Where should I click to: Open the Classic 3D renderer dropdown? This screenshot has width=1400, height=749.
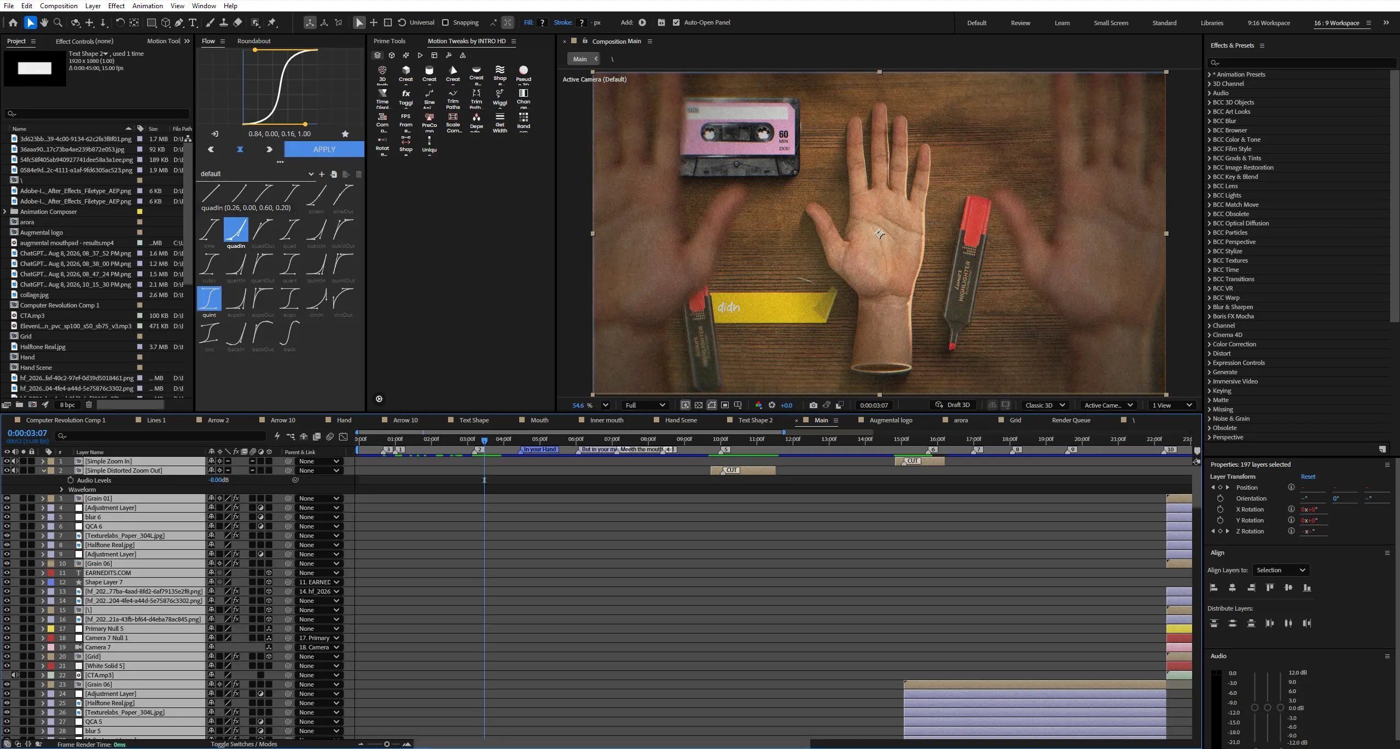point(1045,405)
